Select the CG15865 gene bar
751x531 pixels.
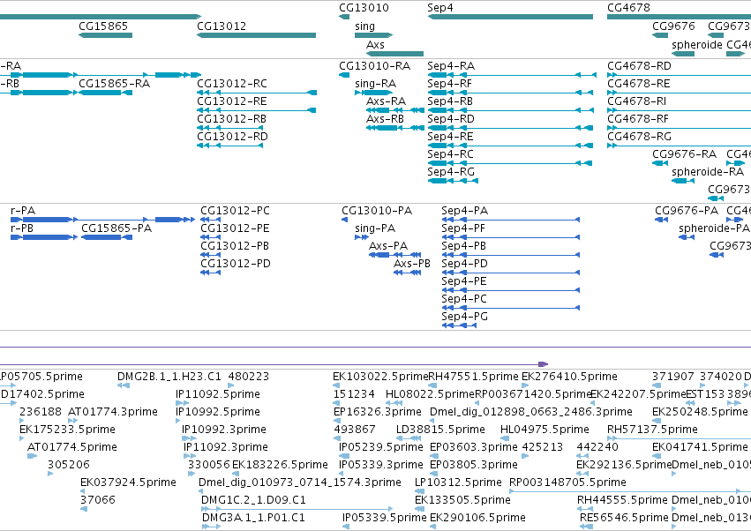click(105, 35)
